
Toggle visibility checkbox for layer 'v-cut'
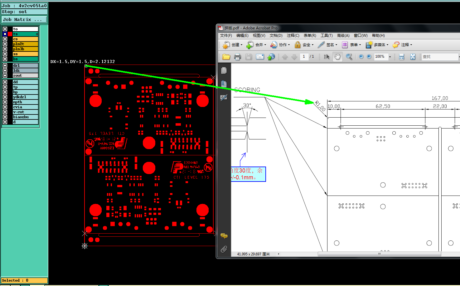pyautogui.click(x=5, y=112)
